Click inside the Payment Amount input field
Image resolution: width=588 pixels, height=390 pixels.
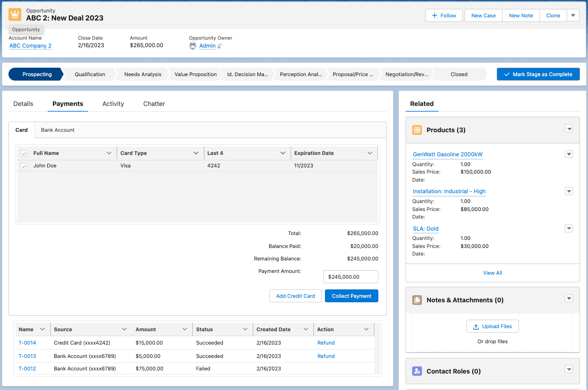(350, 276)
